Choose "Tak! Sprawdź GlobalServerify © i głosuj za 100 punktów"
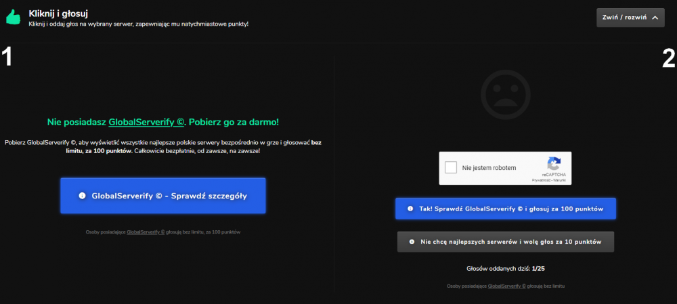Screen dimensions: 677x304 (506, 209)
